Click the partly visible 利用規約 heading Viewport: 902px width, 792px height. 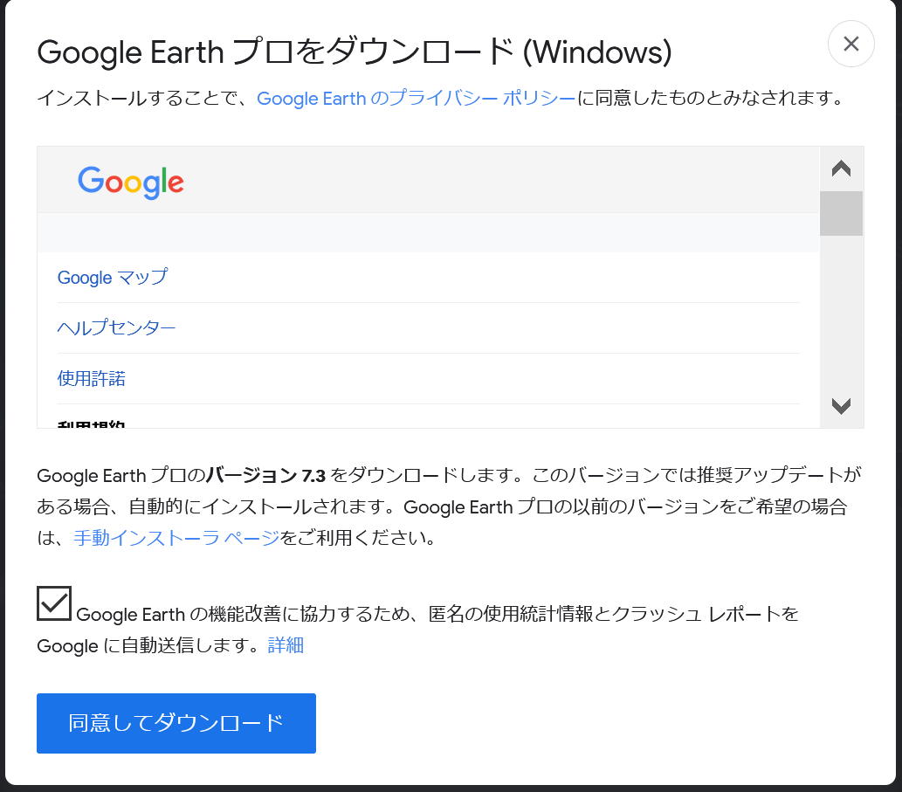pyautogui.click(x=92, y=424)
